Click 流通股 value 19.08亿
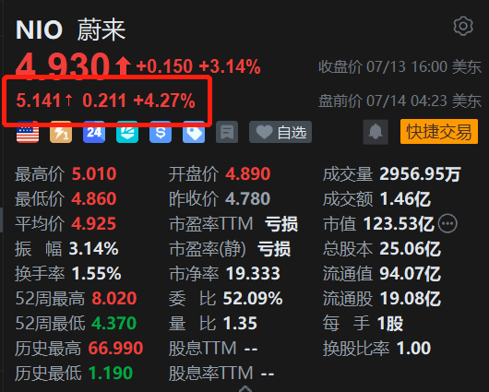 click(410, 299)
